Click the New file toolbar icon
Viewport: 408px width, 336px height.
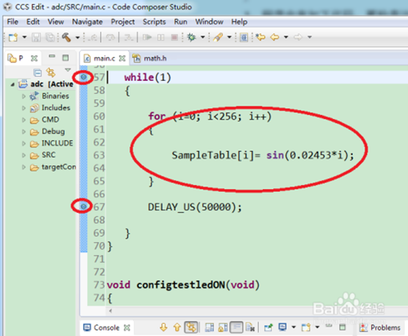[13, 37]
